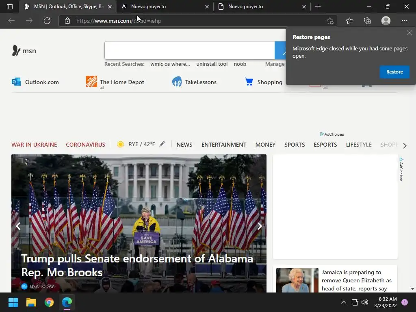
Task: Click Manage recent searches
Action: coord(275,64)
